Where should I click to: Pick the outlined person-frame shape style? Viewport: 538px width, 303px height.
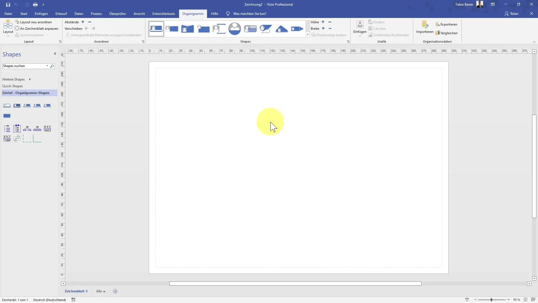click(x=219, y=29)
